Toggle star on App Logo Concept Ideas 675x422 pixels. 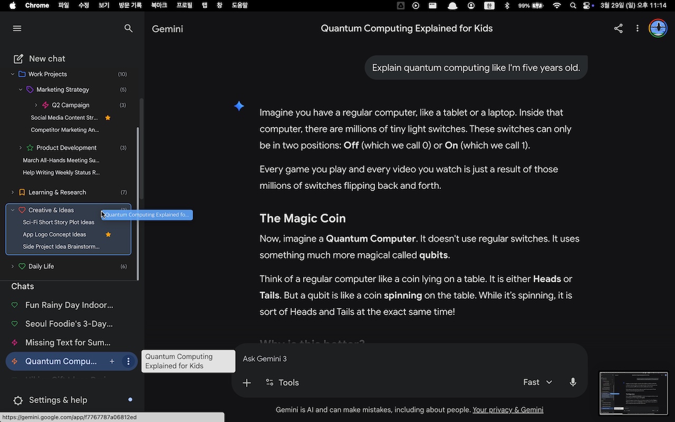108,234
